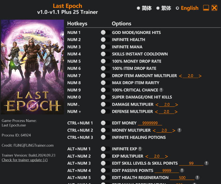Open the info icon beside Edit Health Regeneration
The height and width of the screenshot is (184, 221).
tap(197, 178)
